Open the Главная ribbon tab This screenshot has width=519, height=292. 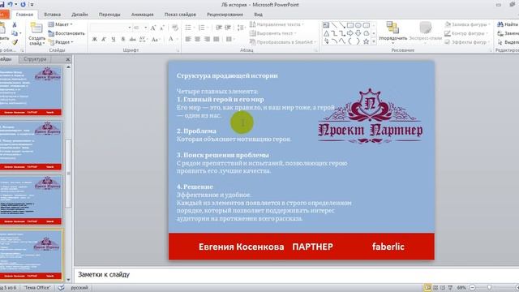click(x=24, y=15)
